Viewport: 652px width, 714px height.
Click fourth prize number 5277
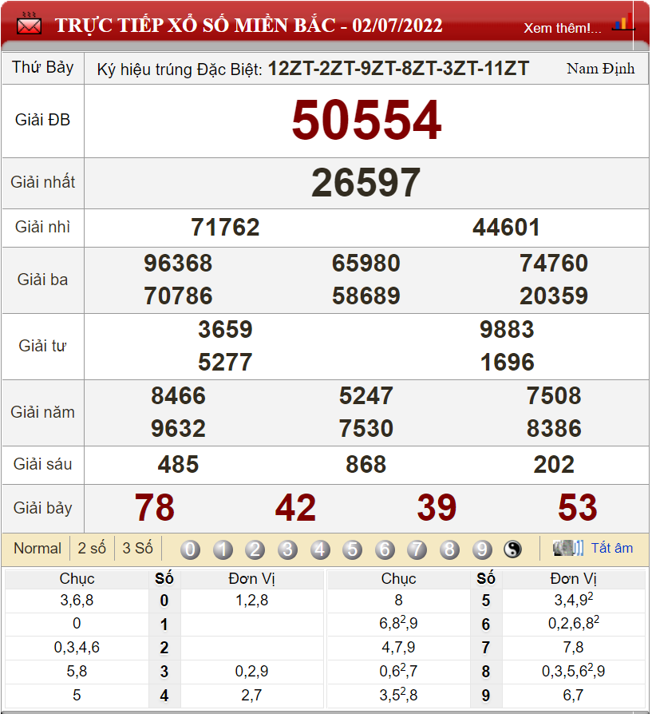pos(225,363)
